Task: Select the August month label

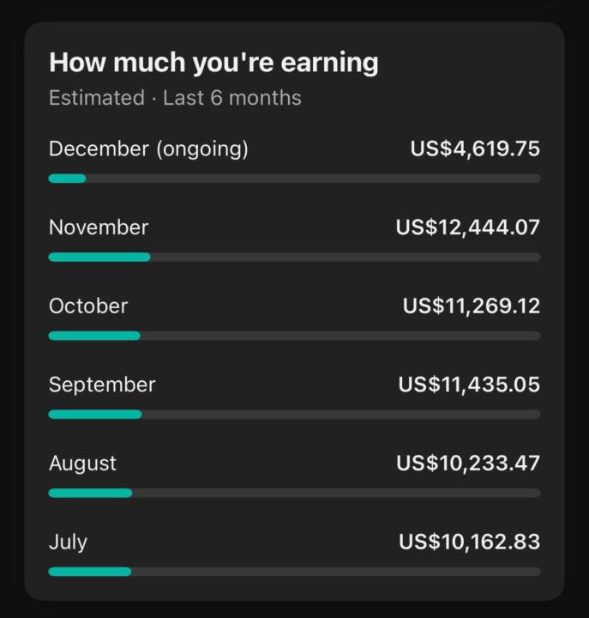Action: tap(82, 463)
